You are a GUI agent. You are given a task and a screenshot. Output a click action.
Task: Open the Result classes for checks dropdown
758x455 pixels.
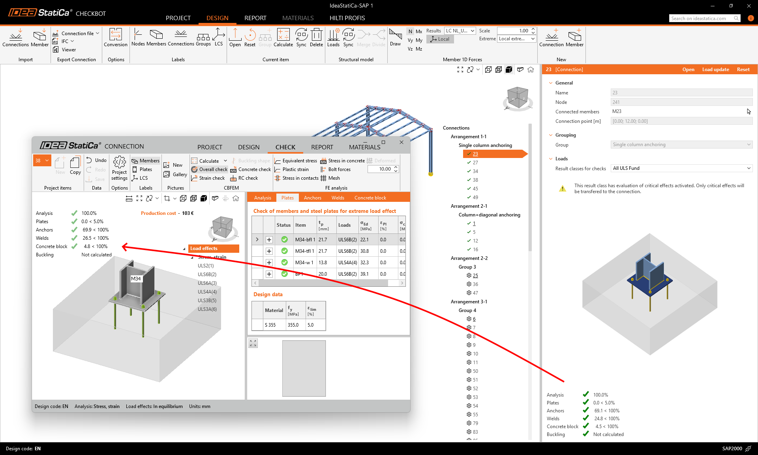pyautogui.click(x=681, y=168)
